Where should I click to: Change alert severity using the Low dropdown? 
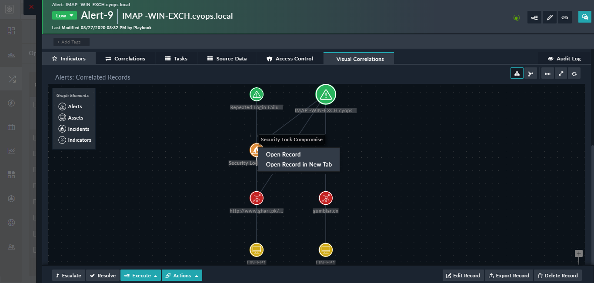click(x=64, y=15)
